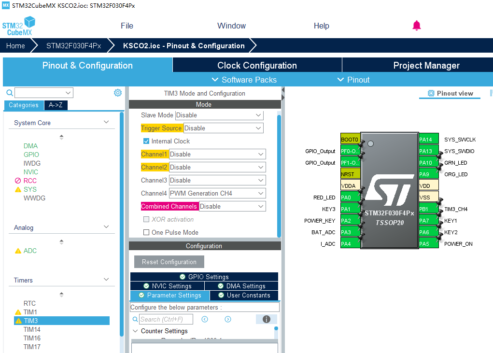The width and height of the screenshot is (493, 353).
Task: Collapse the Counter Settings group
Action: pos(135,331)
